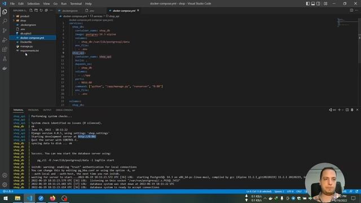The height and width of the screenshot is (203, 361).
Task: Toggle secondary side bar visibility
Action: point(318,3)
